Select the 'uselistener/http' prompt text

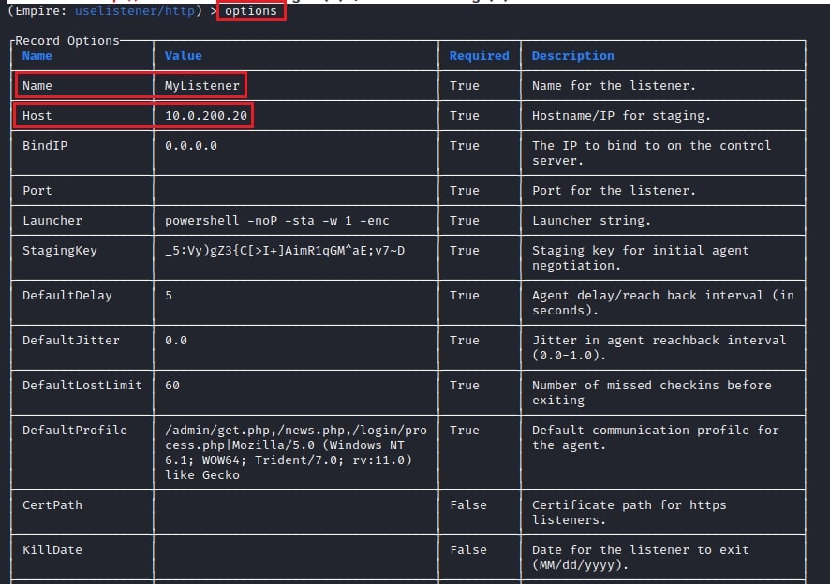coord(135,11)
